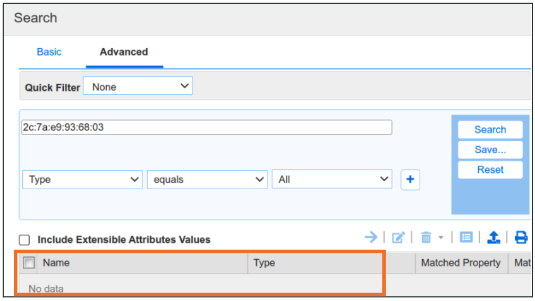The width and height of the screenshot is (535, 301).
Task: Open the All value dropdown
Action: 332,180
